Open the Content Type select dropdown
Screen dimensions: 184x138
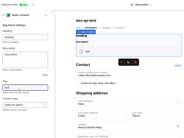[x=25, y=105]
